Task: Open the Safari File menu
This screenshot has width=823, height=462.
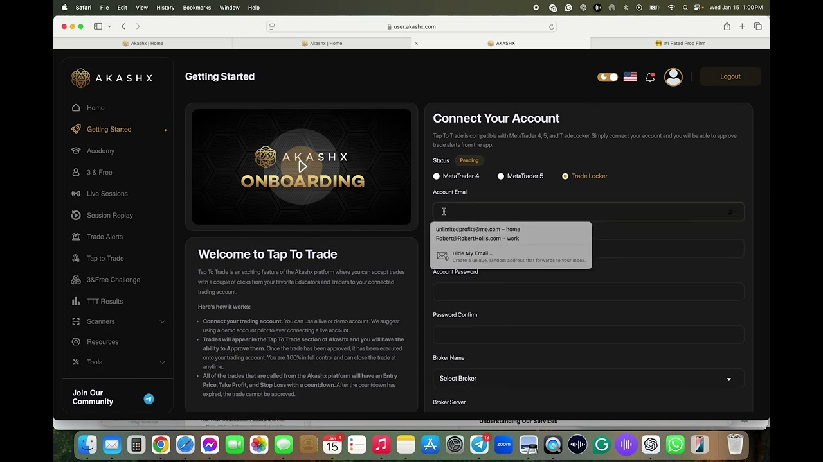Action: tap(104, 8)
